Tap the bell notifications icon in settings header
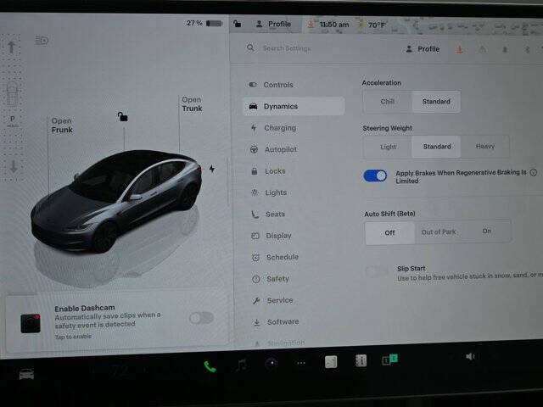 point(505,50)
